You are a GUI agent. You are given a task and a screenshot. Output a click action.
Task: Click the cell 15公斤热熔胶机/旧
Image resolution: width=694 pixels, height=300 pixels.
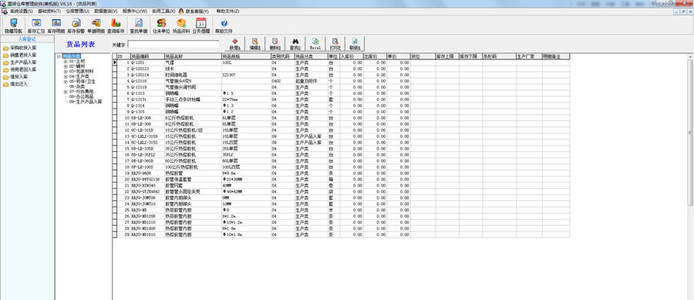(193, 130)
